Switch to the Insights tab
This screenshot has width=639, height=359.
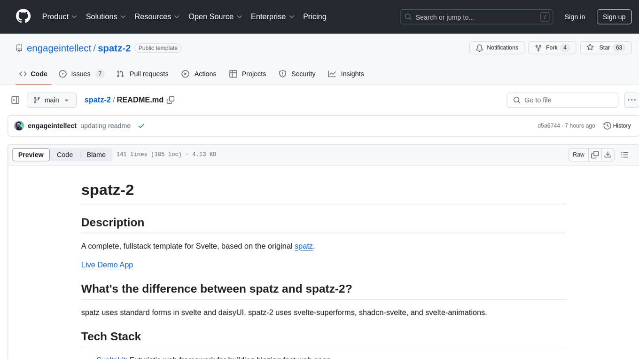pyautogui.click(x=346, y=74)
